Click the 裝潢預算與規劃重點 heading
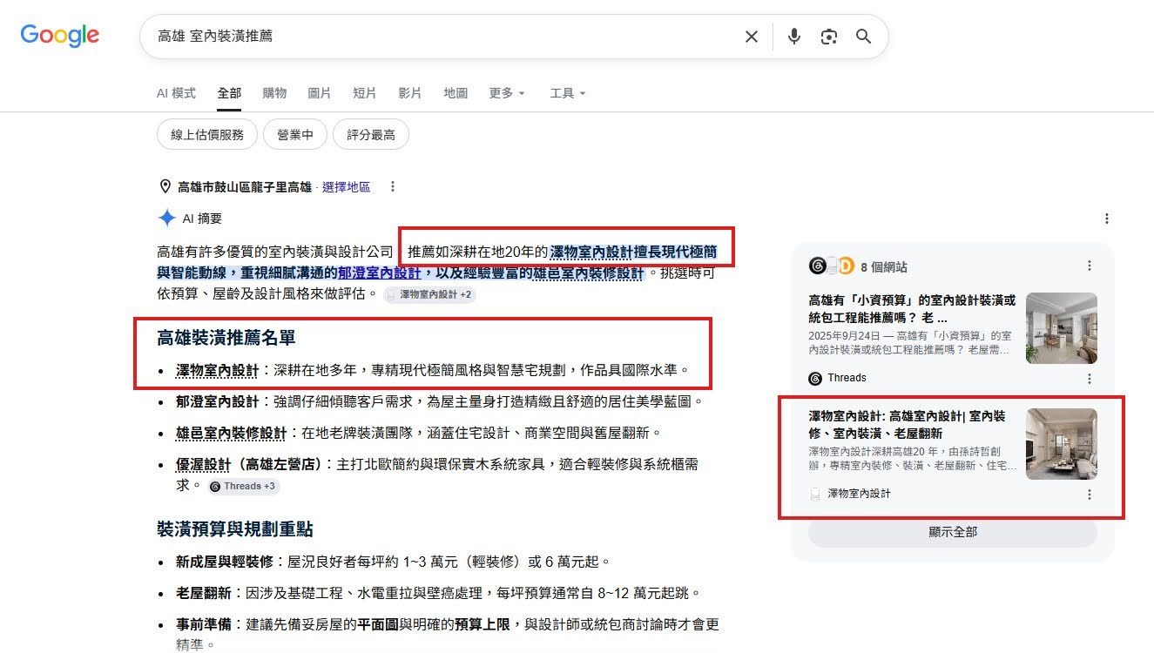Viewport: 1154px width, 653px height. tap(235, 529)
